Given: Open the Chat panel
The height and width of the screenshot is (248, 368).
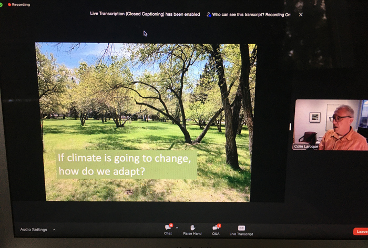Looking at the screenshot, I should [x=168, y=228].
